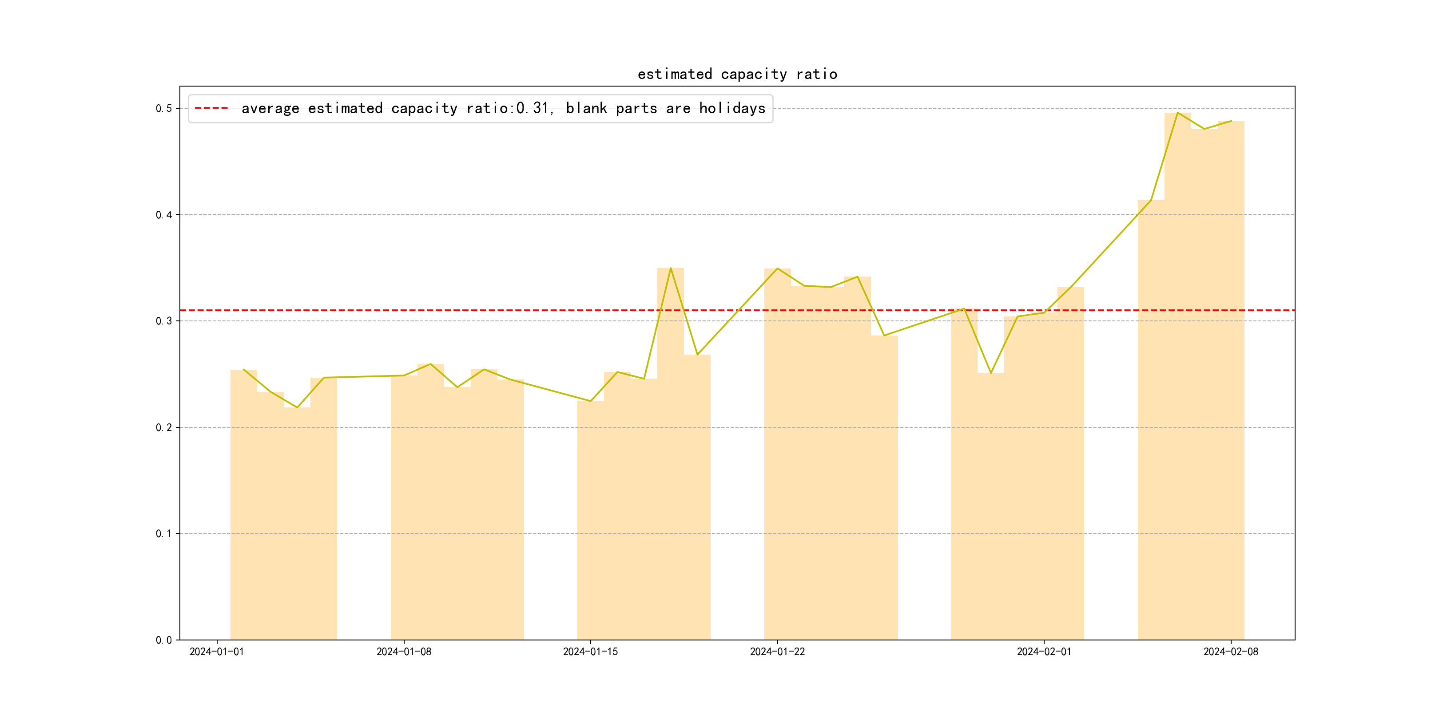Viewport: 1439px width, 719px height.
Task: Click the 0.5 y-axis tick label
Action: [x=163, y=108]
